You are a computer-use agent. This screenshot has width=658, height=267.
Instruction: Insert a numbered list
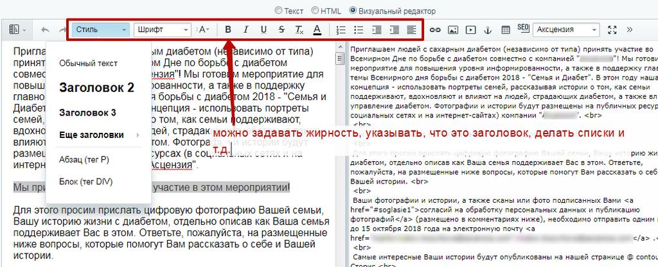point(341,30)
